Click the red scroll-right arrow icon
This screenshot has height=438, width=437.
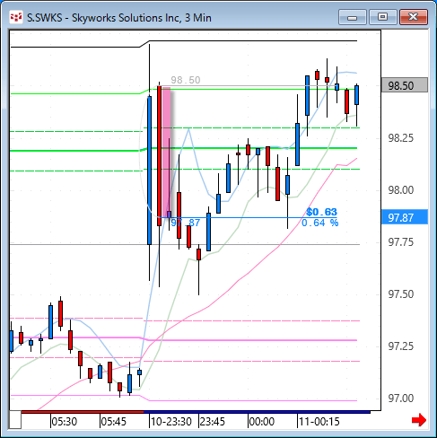point(419,420)
